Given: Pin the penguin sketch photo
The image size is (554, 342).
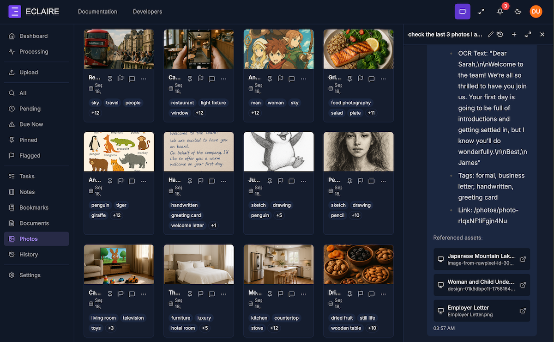Looking at the screenshot, I should (x=270, y=181).
